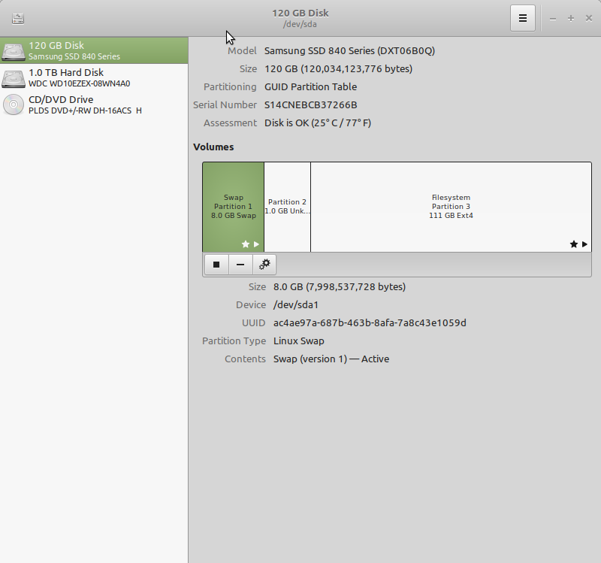Click the CD/DVD Drive disc icon
Image resolution: width=601 pixels, height=563 pixels.
coord(14,105)
